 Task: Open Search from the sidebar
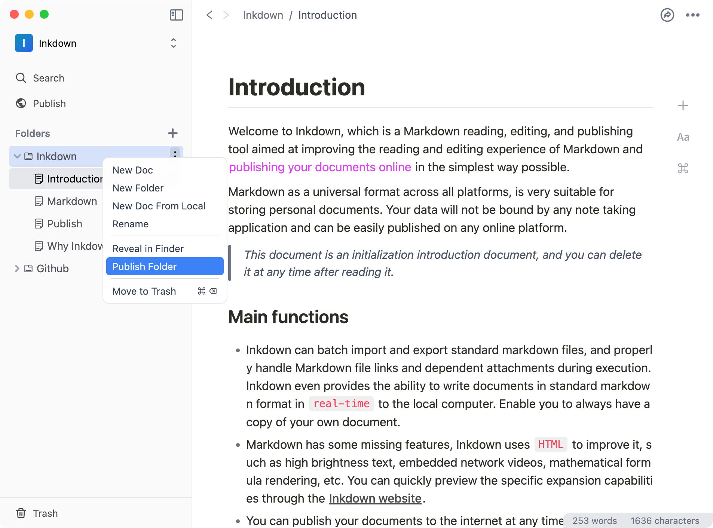48,78
